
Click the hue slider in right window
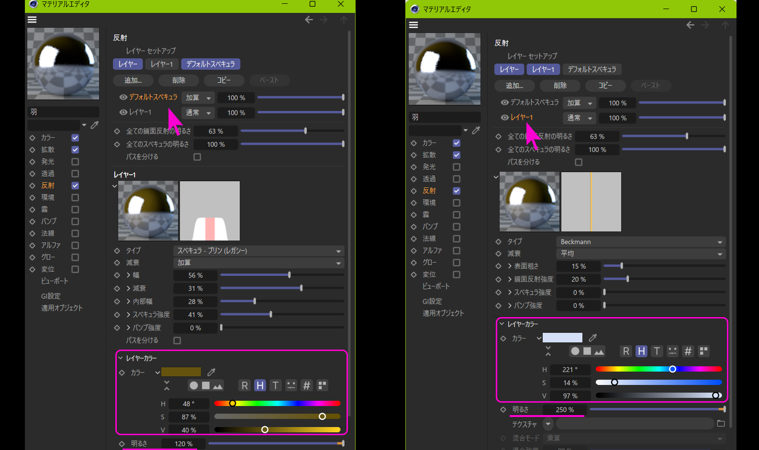tap(658, 369)
